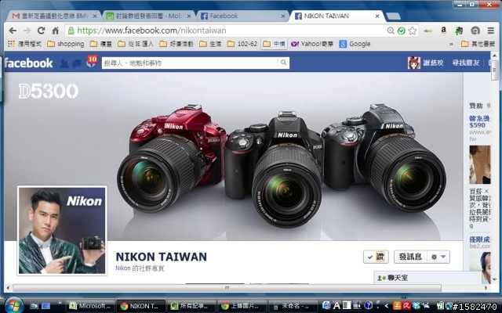
Task: Toggle the Like button on NIKON TAIWAN page
Action: [x=376, y=257]
